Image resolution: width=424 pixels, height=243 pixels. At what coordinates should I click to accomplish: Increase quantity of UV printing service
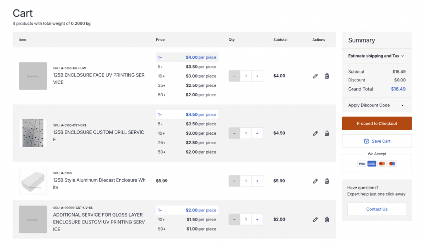point(257,76)
